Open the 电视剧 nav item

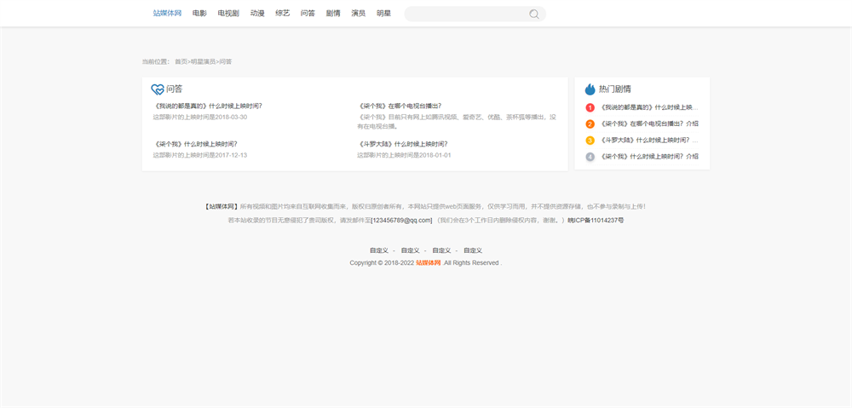[228, 14]
